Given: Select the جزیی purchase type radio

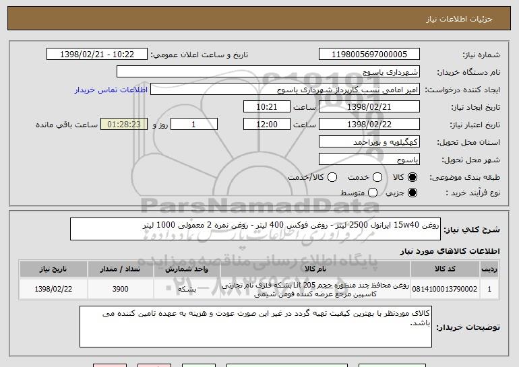Looking at the screenshot, I should tap(413, 193).
